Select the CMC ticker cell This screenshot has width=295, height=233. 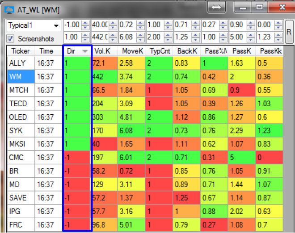[21, 158]
